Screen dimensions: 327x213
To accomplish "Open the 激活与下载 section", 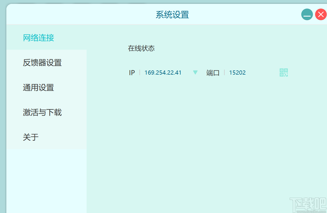I will click(x=42, y=112).
